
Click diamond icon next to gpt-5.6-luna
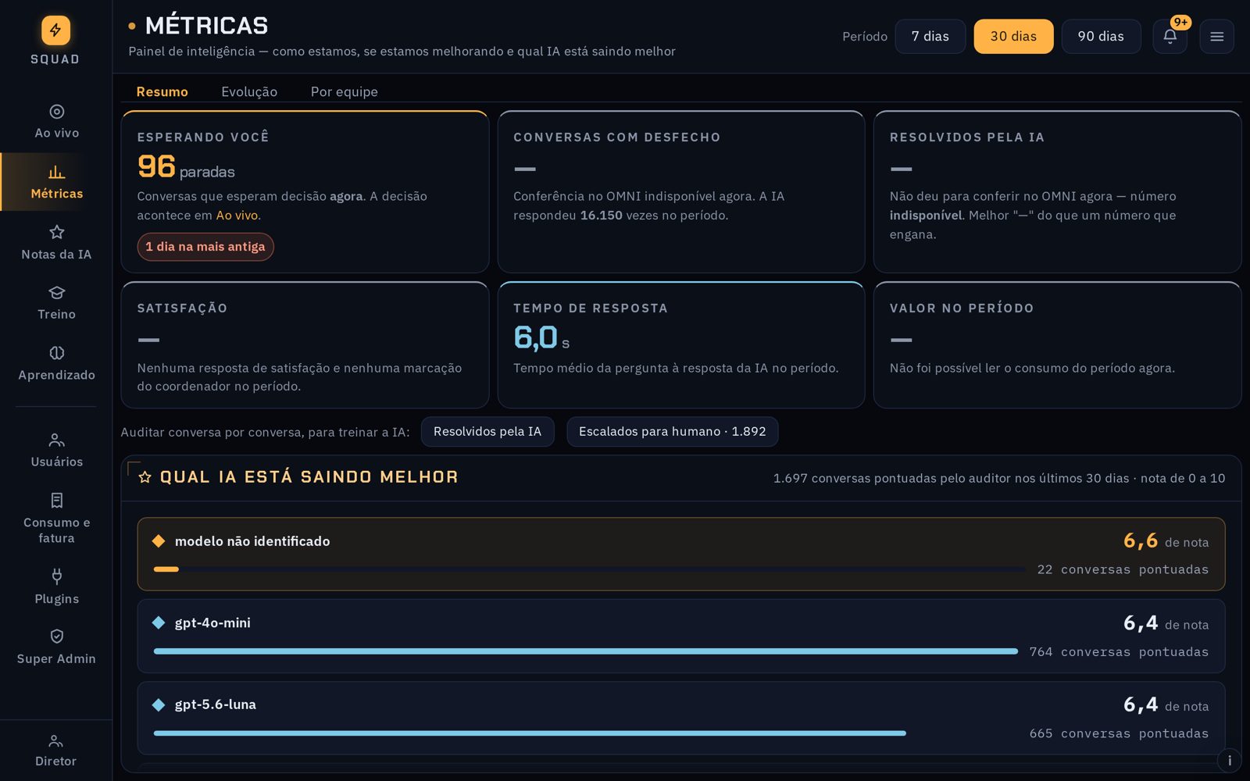(159, 704)
